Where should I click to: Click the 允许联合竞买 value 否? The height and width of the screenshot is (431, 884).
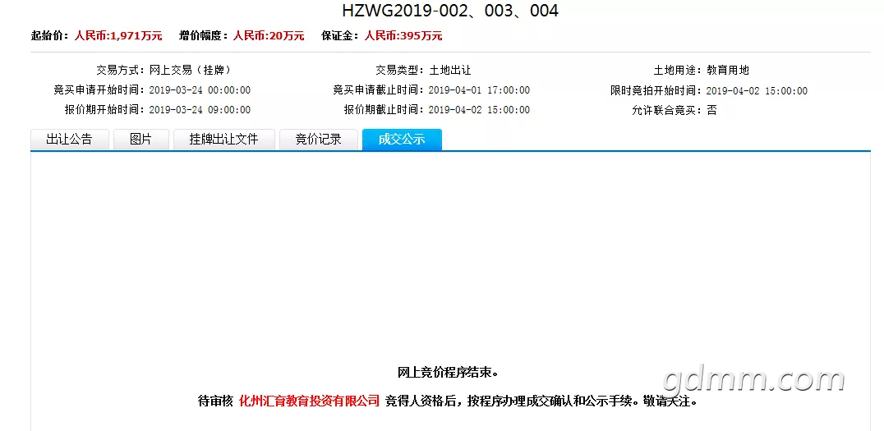712,111
